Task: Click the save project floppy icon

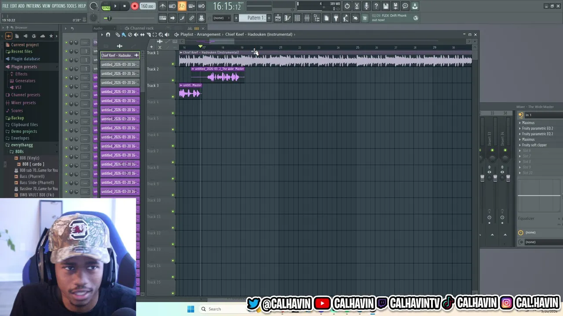Action: [386, 6]
